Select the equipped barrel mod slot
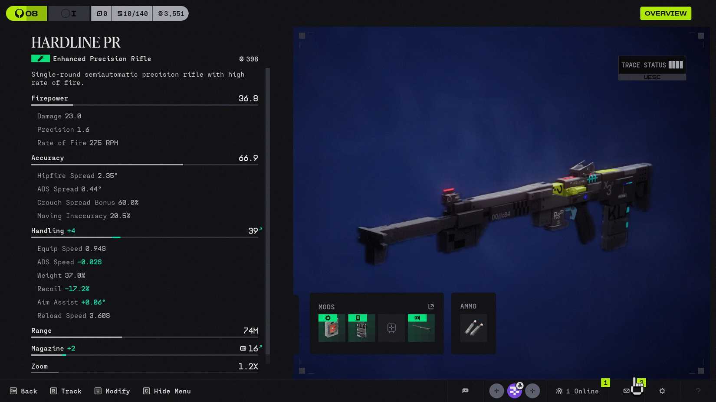Viewport: 716px width, 402px height. pos(421,328)
